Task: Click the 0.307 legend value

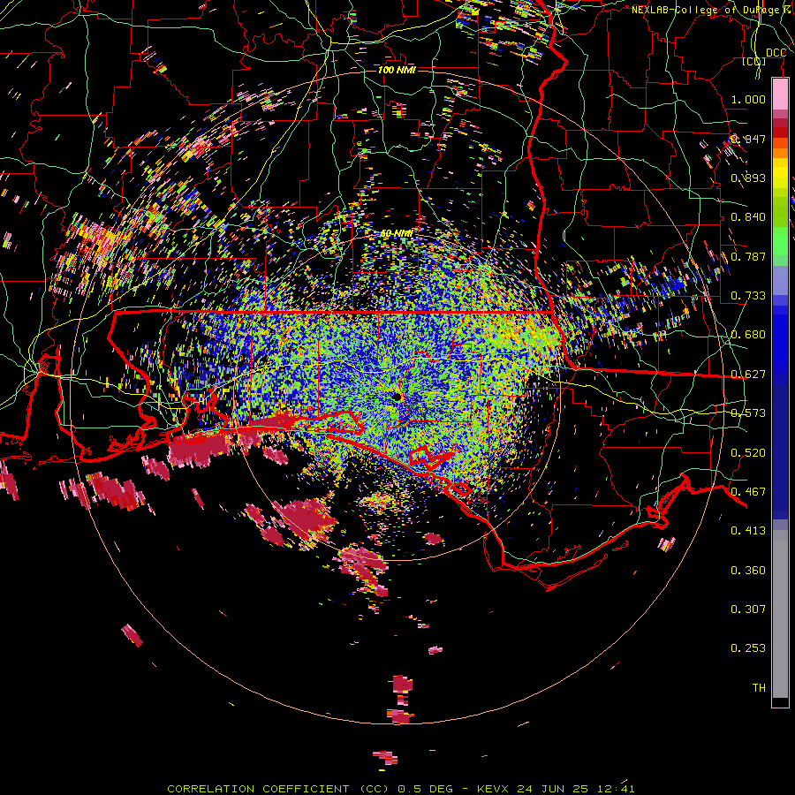Action: 748,609
